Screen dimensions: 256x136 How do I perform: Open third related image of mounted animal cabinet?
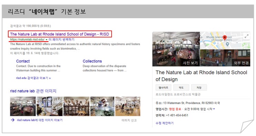[76, 106]
